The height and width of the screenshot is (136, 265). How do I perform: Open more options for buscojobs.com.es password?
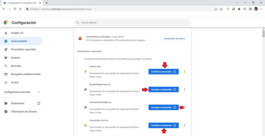coord(185,125)
